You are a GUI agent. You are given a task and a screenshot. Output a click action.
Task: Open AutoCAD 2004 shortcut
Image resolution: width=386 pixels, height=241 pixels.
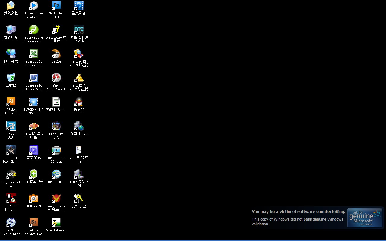(11, 126)
